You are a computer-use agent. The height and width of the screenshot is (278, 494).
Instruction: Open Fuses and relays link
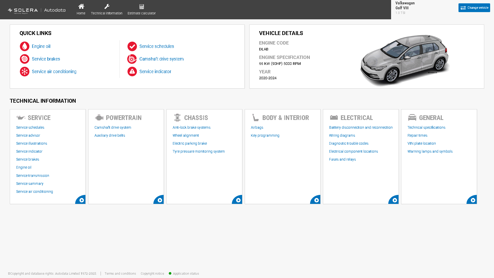coord(342,159)
